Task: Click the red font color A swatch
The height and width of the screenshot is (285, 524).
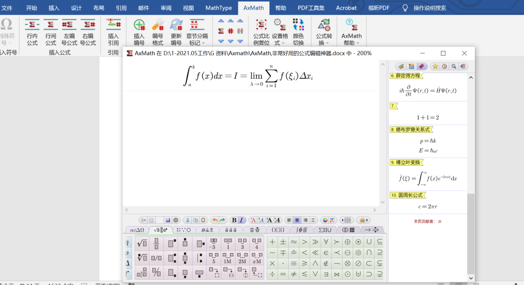Action: (x=253, y=220)
